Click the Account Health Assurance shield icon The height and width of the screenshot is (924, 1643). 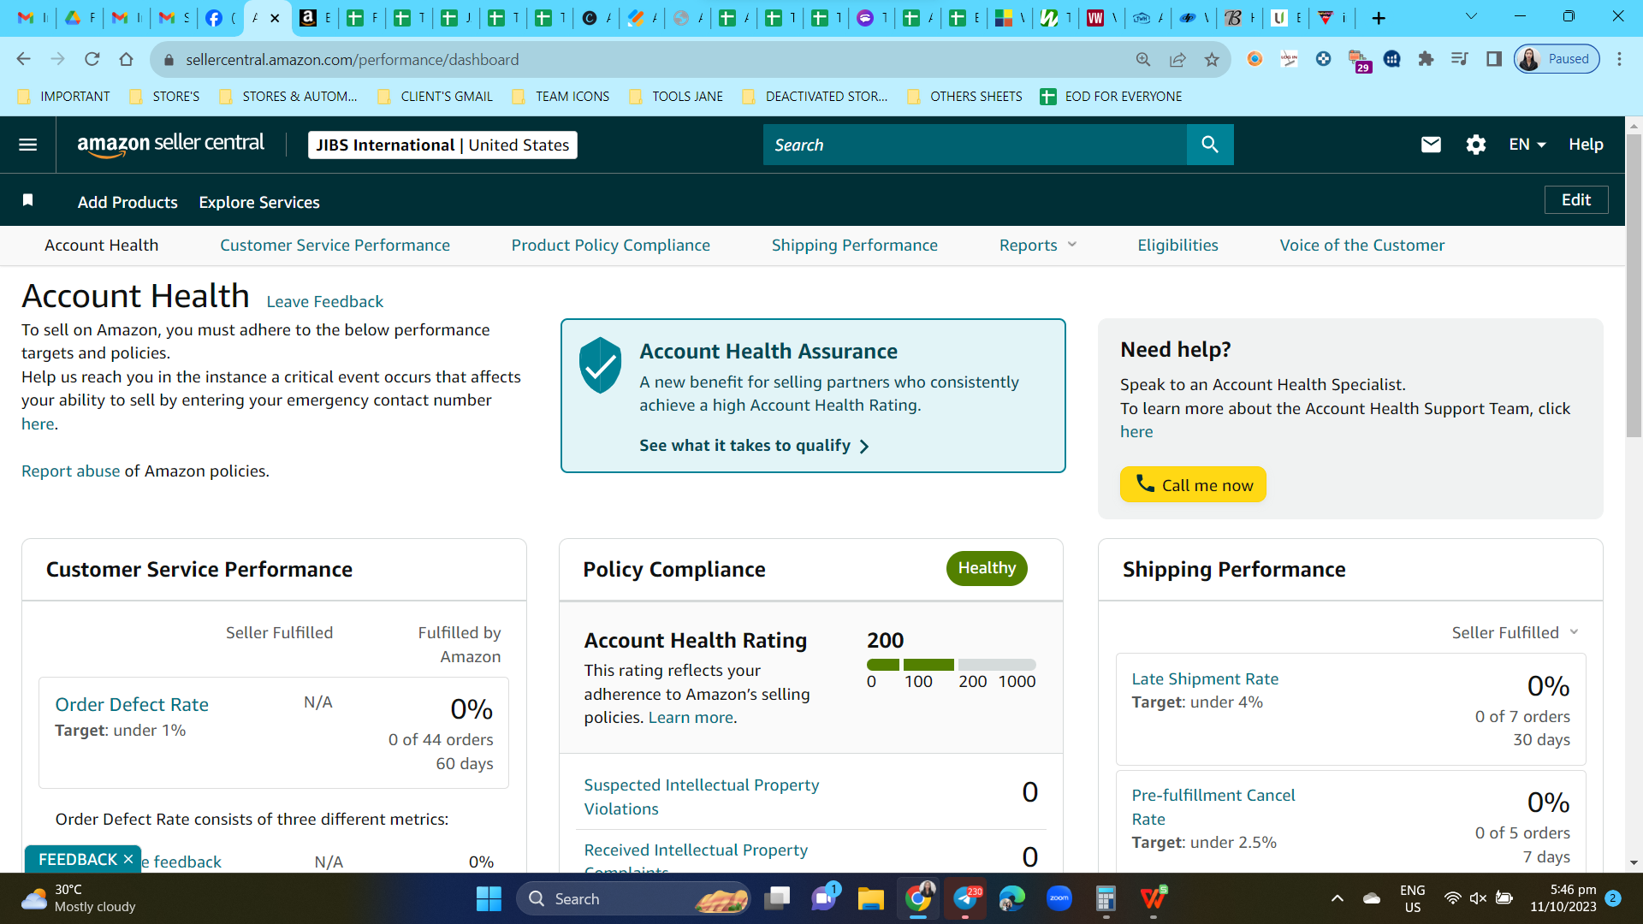[x=601, y=365]
